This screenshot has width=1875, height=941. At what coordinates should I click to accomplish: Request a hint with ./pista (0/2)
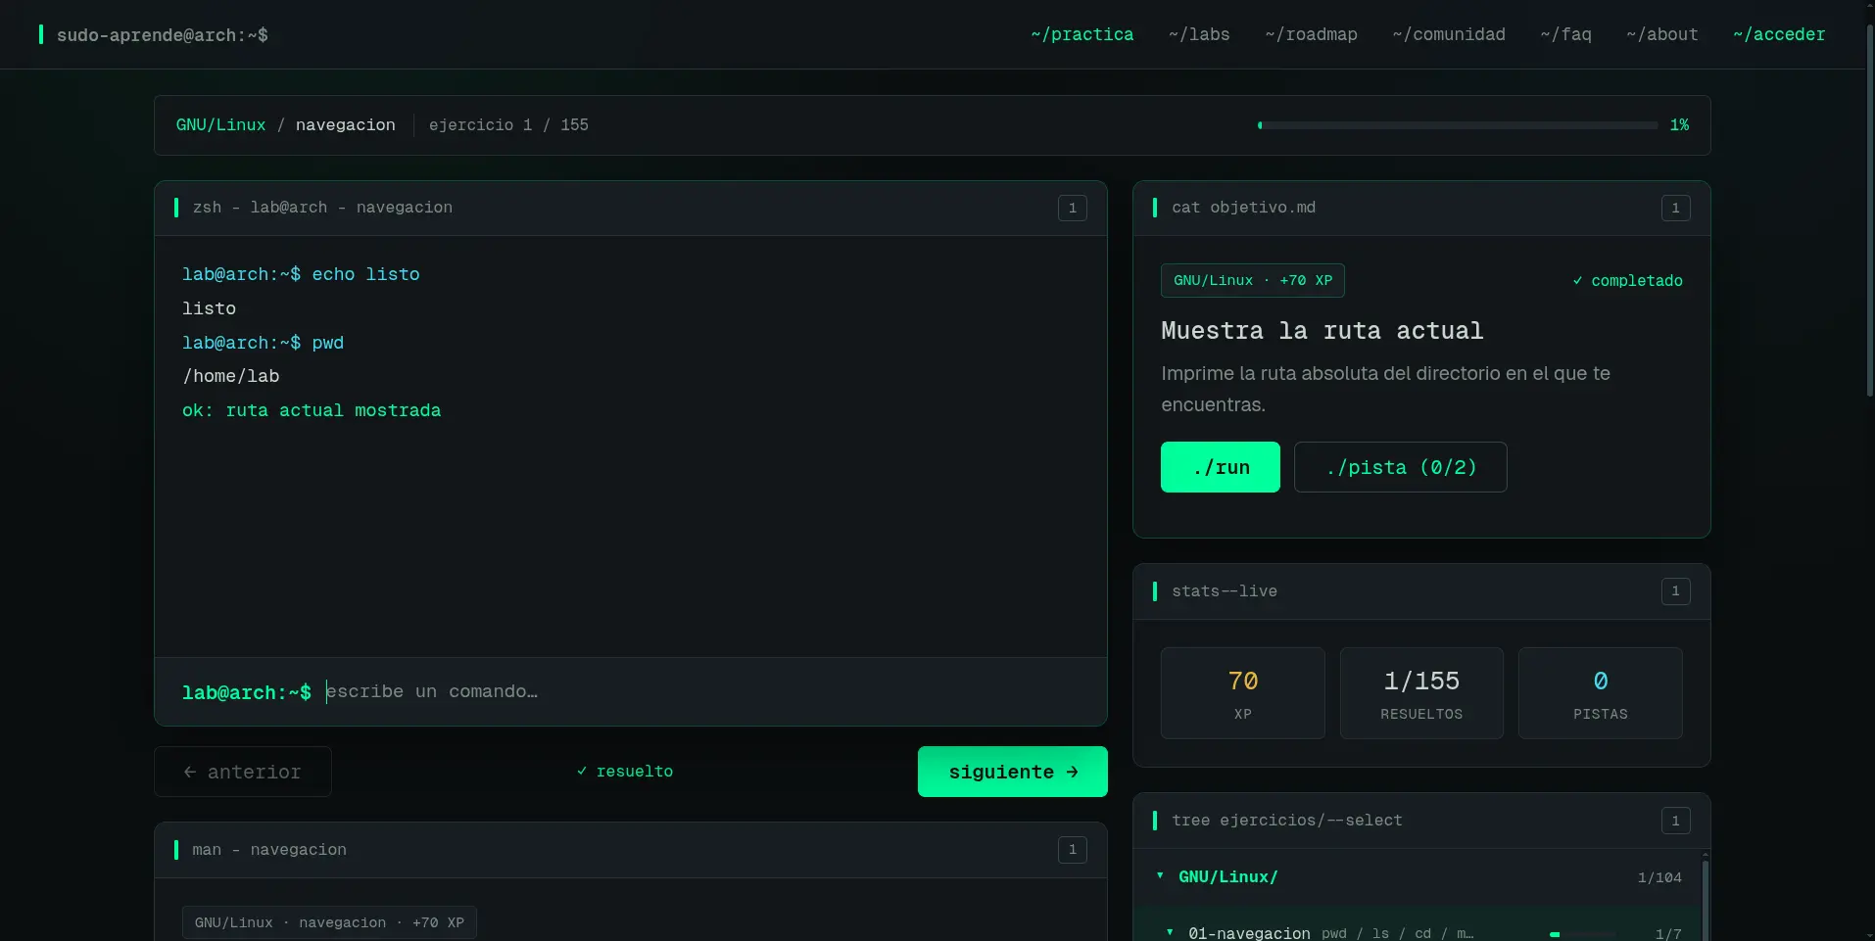[1401, 467]
